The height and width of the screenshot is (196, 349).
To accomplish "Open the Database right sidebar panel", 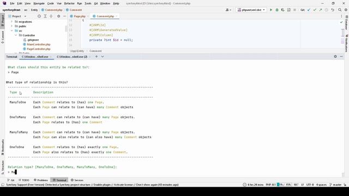I will click(347, 22).
